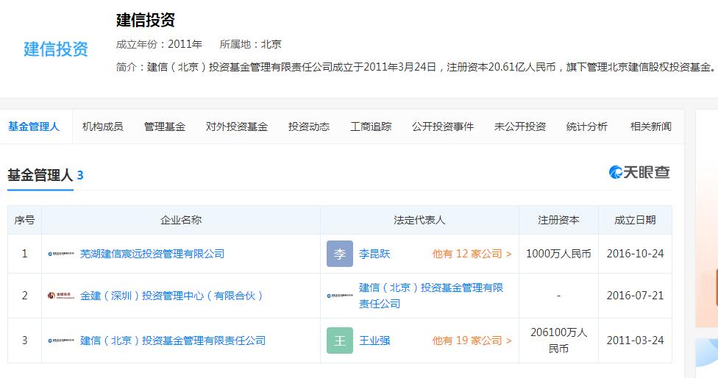Select the 基金管理人 tab
Screen dimensions: 718x378
pos(34,126)
